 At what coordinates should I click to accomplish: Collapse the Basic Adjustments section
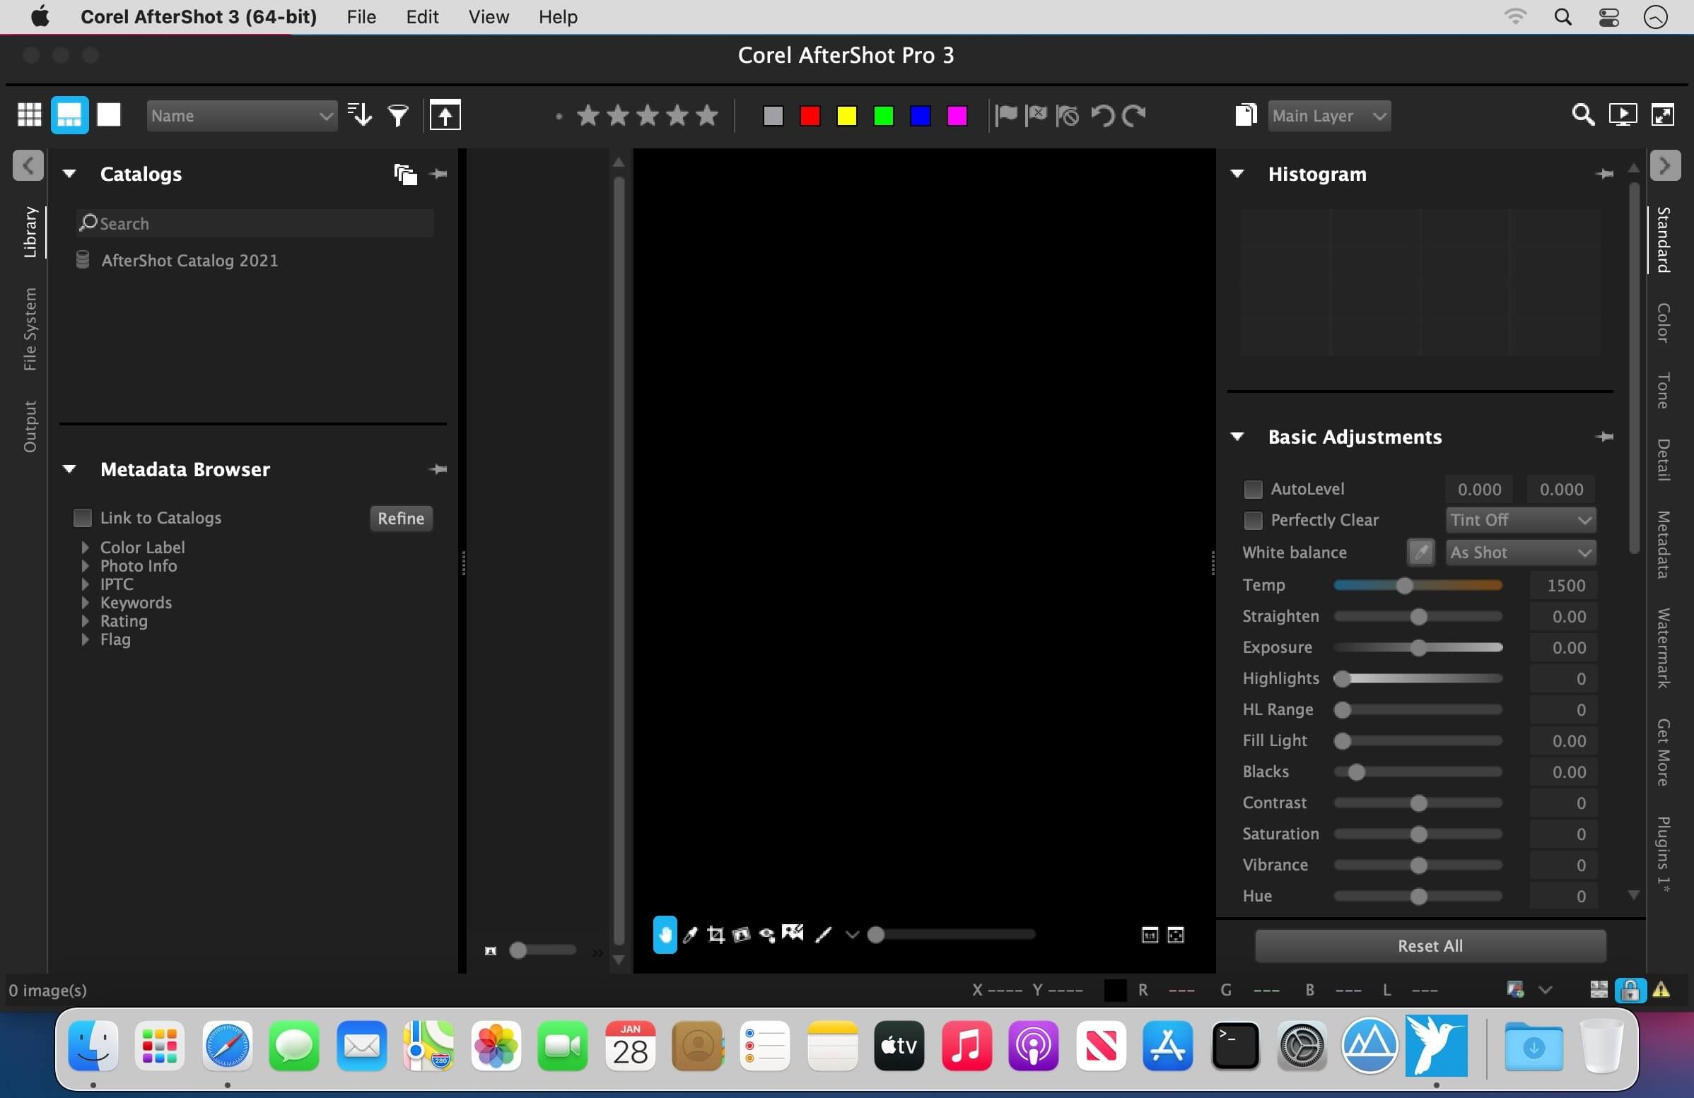pos(1237,437)
